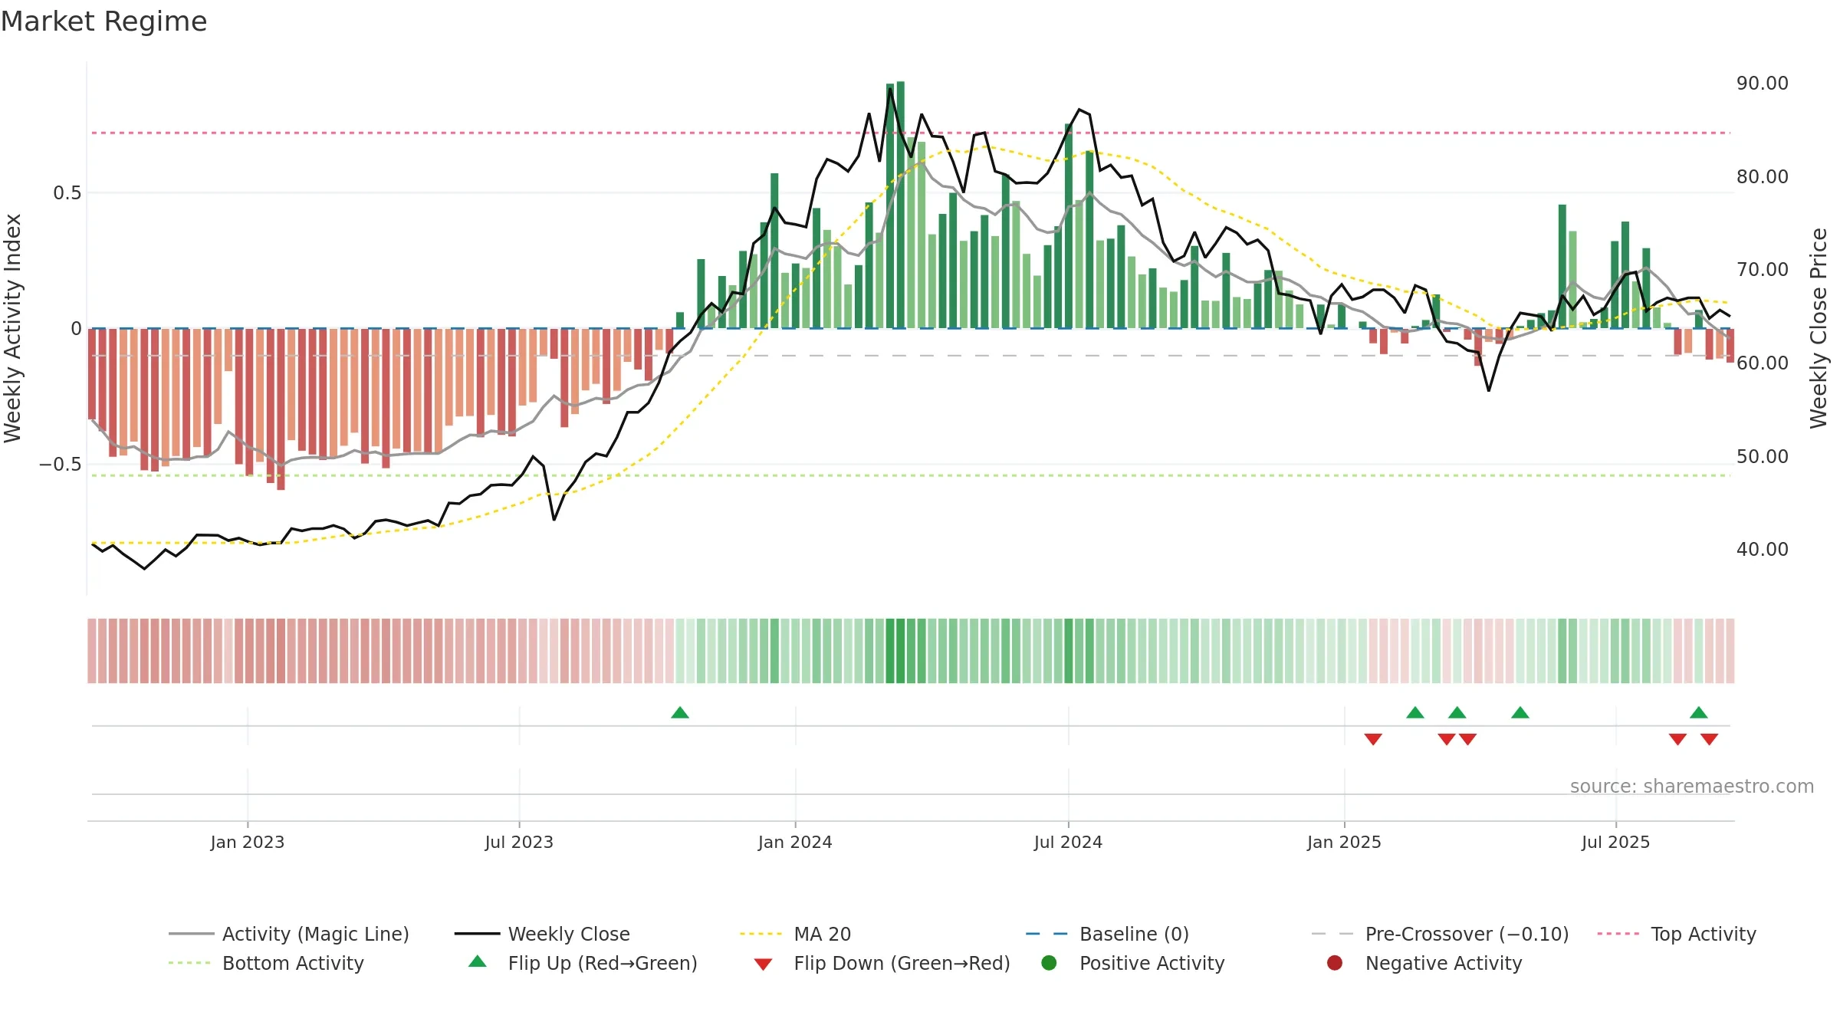This screenshot has width=1840, height=1035.
Task: Click the 40.00 price axis value
Action: click(x=1763, y=549)
